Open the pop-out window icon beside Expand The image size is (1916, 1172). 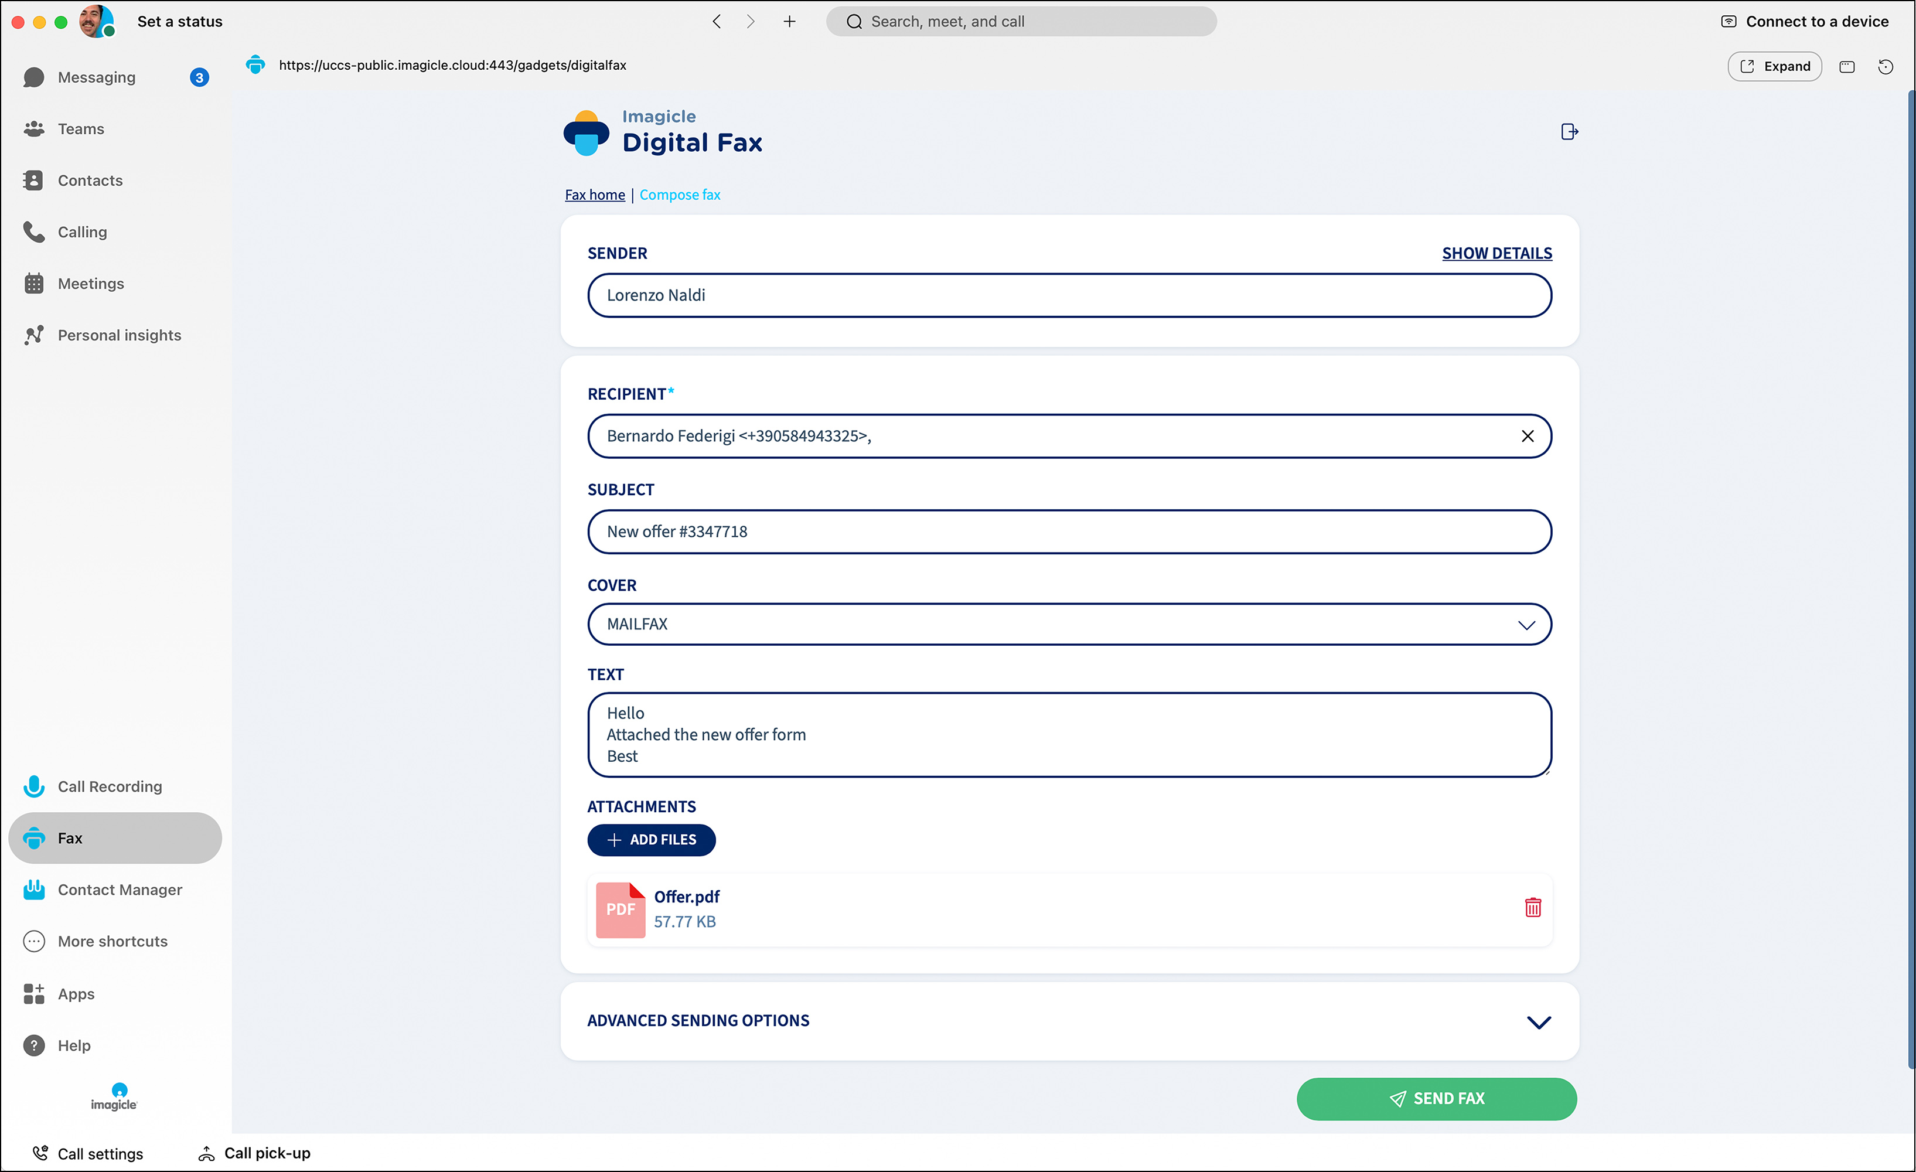[x=1847, y=66]
